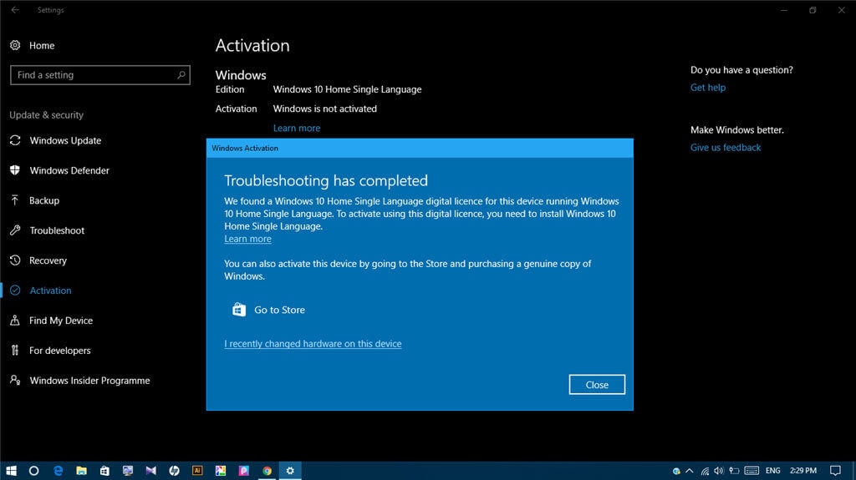The width and height of the screenshot is (856, 480).
Task: Select Troubleshoot in sidebar
Action: pos(57,230)
